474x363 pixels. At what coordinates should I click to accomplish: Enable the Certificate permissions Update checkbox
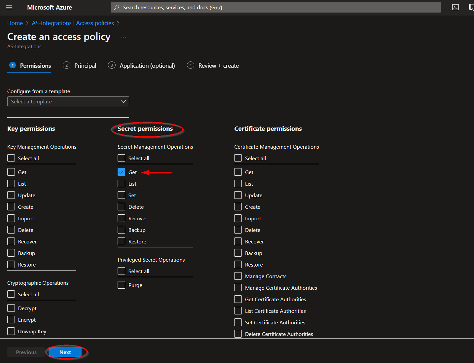tap(238, 195)
